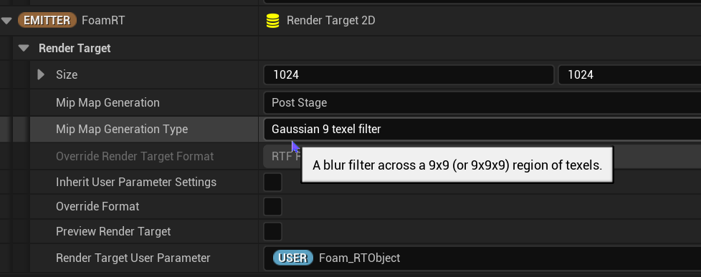Collapse the Render Target section
Screen dimensions: 701x277
coord(24,48)
